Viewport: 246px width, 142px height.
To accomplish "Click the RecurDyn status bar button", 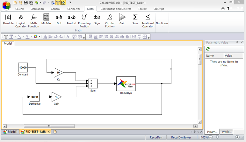I will coord(156,138).
